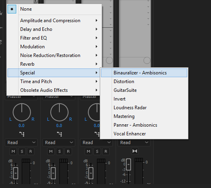Mute the first audio track
The width and height of the screenshot is (211, 188).
click(13, 152)
